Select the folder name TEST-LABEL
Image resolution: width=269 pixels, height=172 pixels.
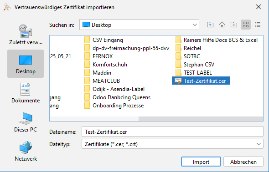(197, 73)
